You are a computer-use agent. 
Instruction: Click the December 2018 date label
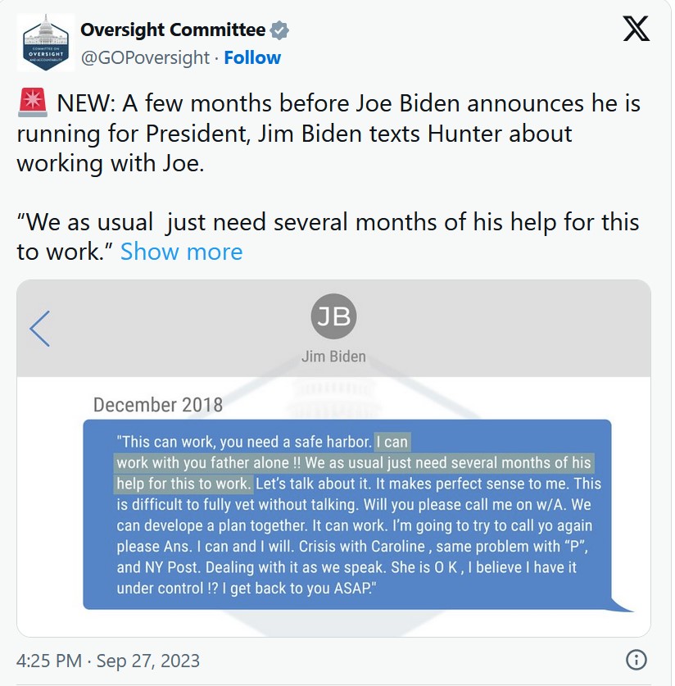(x=158, y=405)
